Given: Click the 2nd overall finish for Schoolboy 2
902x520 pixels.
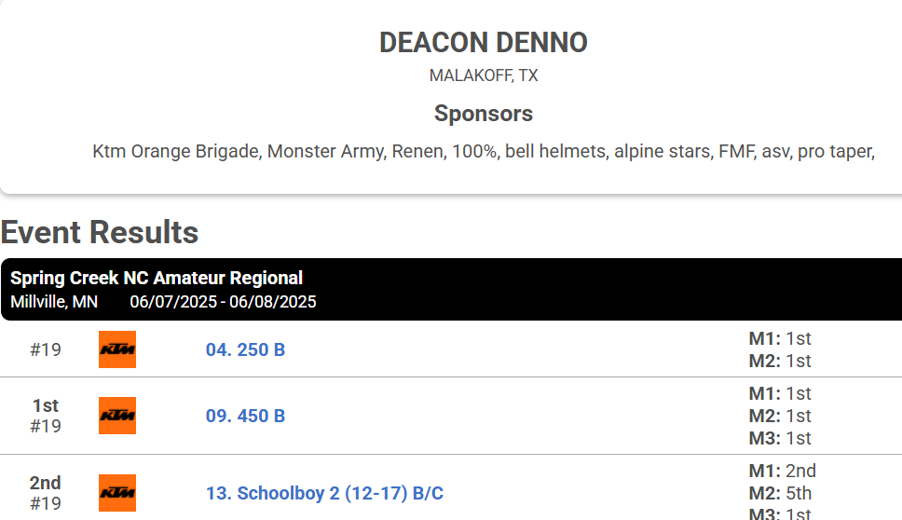Looking at the screenshot, I should [46, 483].
